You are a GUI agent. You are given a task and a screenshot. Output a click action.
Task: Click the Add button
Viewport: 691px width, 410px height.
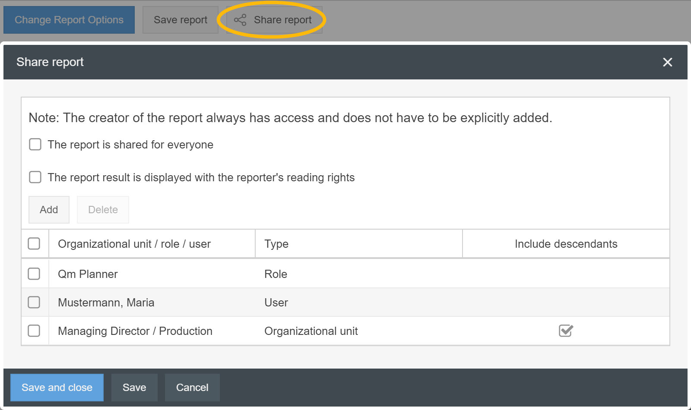coord(49,210)
